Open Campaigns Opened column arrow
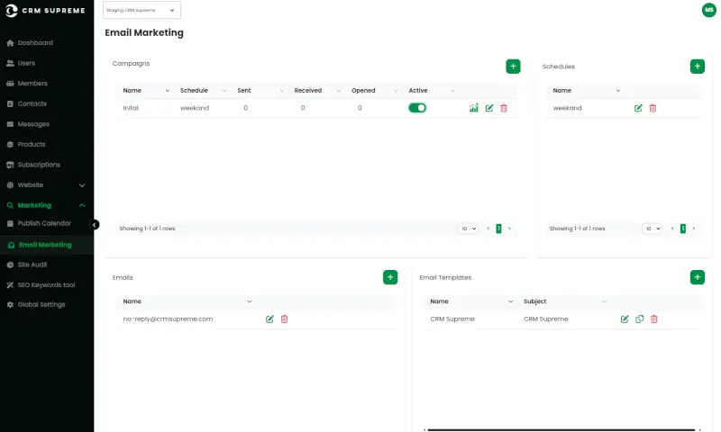The width and height of the screenshot is (721, 432). pos(396,91)
